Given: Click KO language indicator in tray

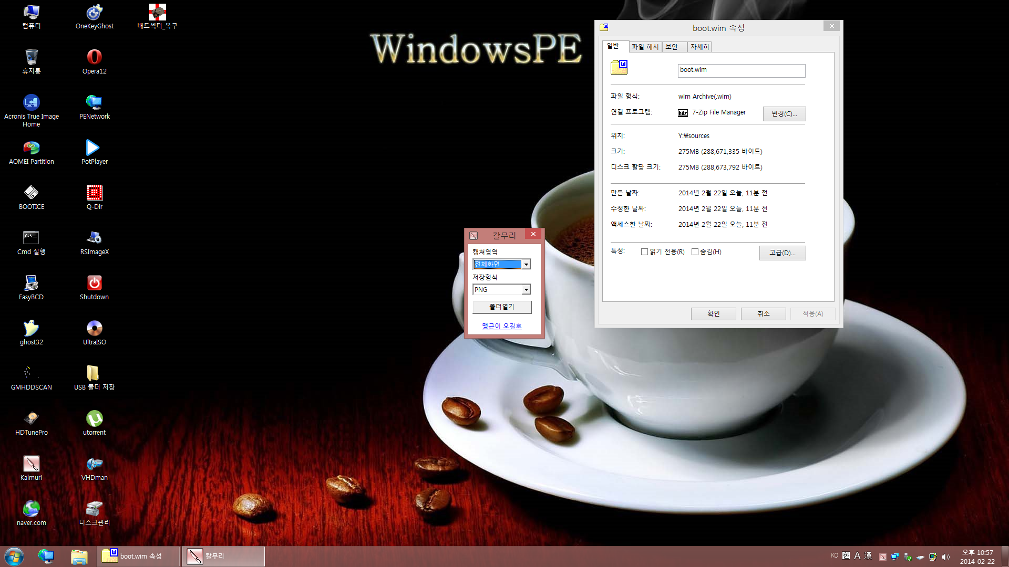Looking at the screenshot, I should 835,555.
